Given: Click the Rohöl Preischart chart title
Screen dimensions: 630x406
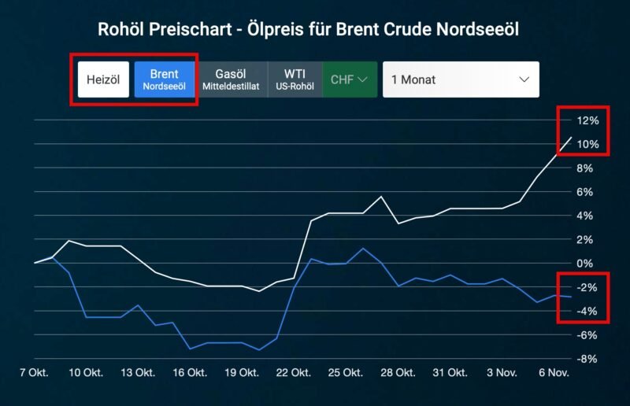Looking at the screenshot, I should pos(308,30).
